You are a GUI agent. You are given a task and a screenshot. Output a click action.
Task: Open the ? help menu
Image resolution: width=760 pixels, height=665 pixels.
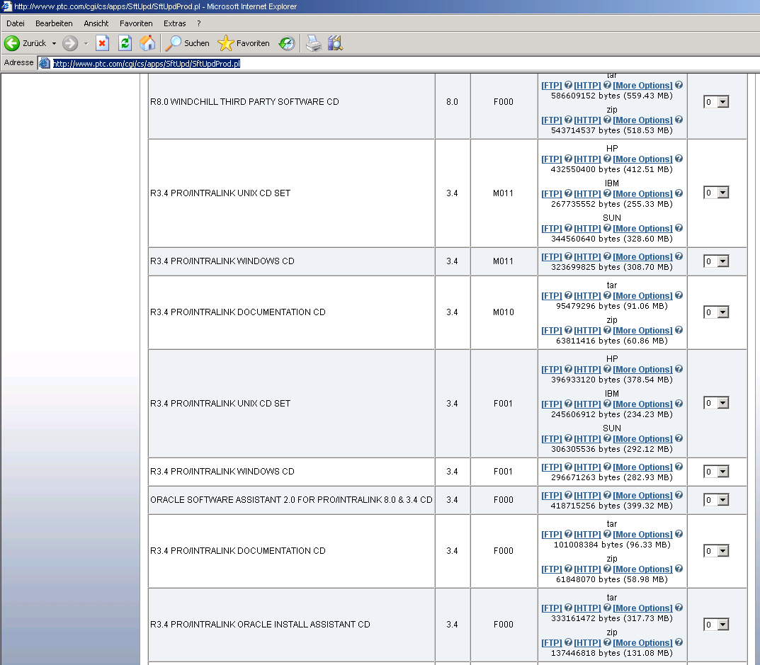199,23
